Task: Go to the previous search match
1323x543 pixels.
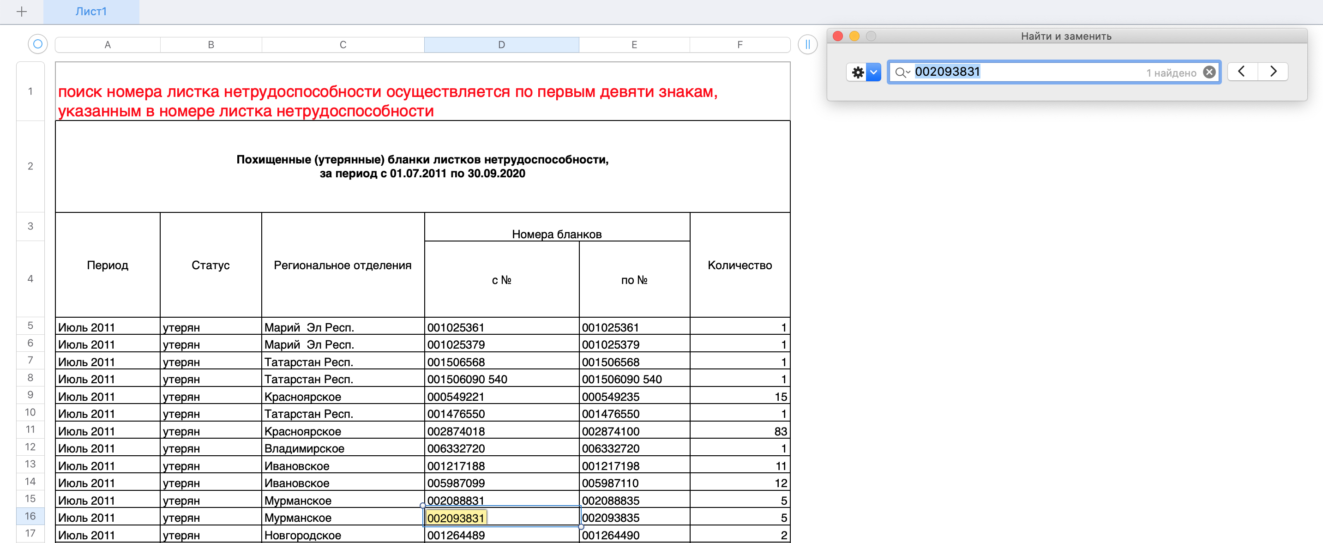Action: 1242,72
